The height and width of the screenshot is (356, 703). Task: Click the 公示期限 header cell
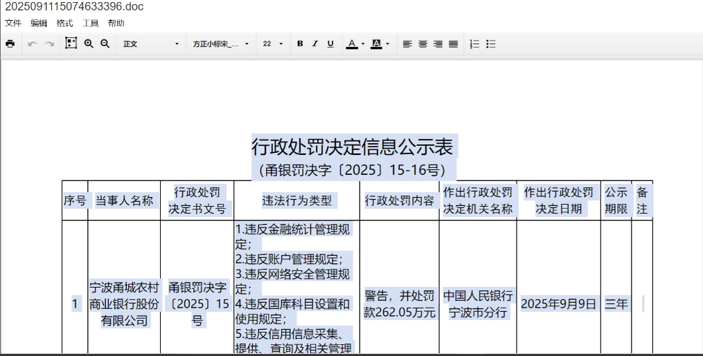(616, 200)
